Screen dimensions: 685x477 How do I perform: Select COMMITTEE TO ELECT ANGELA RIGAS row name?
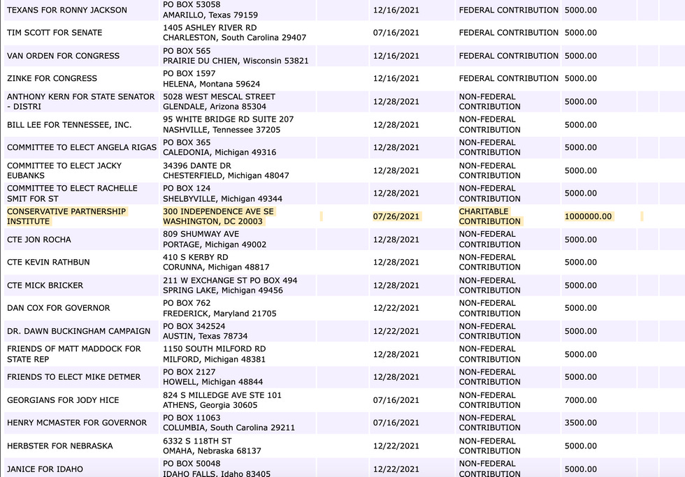[x=82, y=147]
